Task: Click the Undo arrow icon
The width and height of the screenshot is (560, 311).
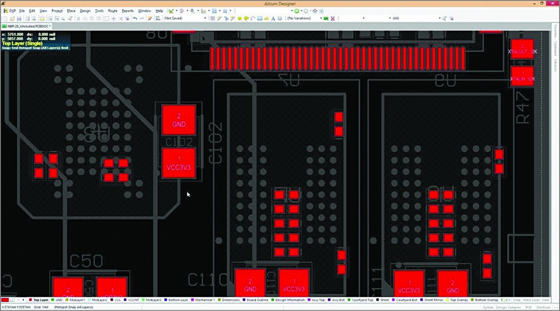Action: pos(135,19)
